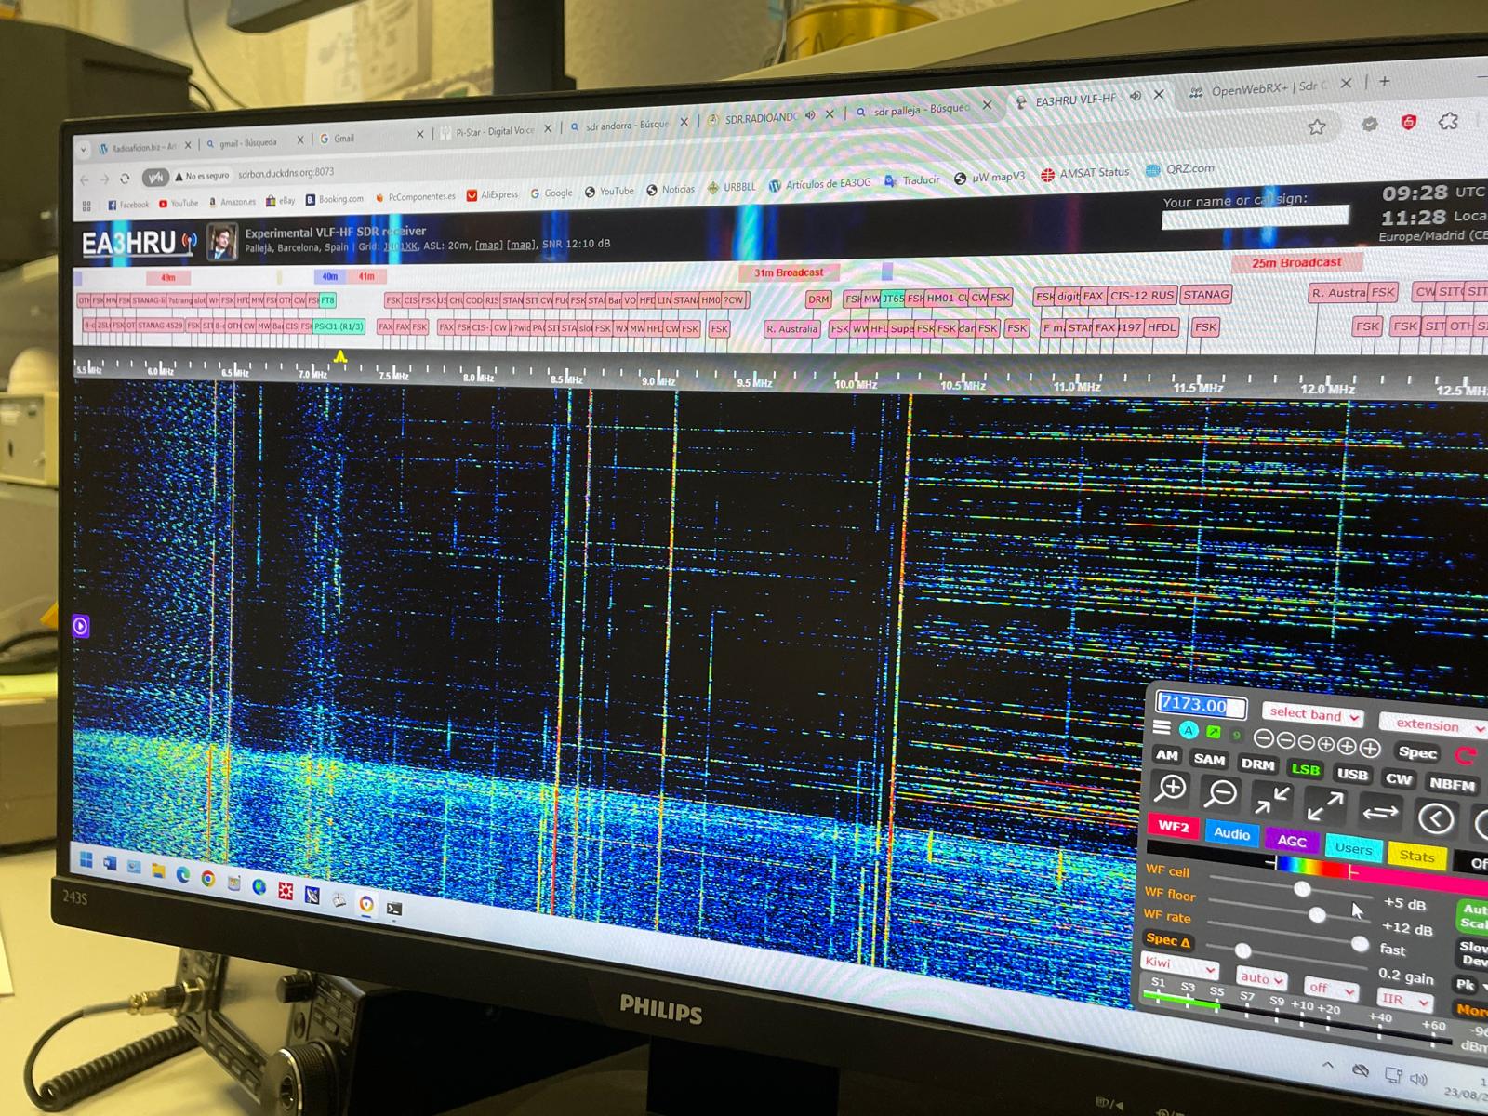The image size is (1488, 1116).
Task: Switch demodulation mode to USB
Action: 1351,774
